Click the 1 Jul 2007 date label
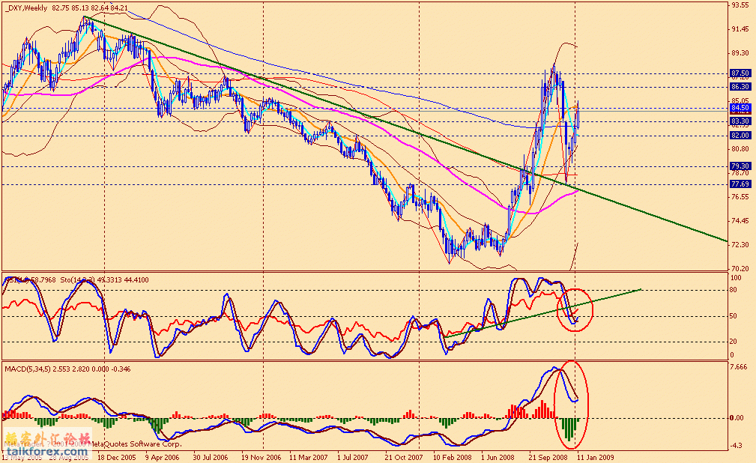This screenshot has width=756, height=463. (352, 457)
